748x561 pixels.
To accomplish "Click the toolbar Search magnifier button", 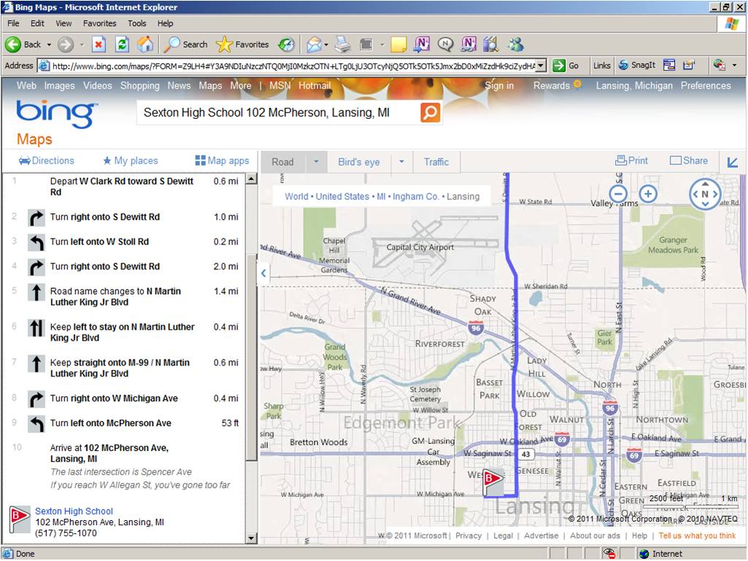I will pyautogui.click(x=185, y=45).
